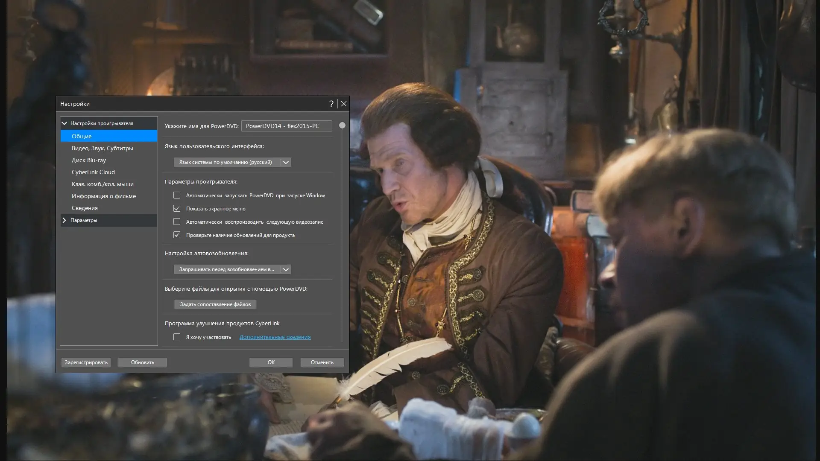This screenshot has height=461, width=820.
Task: Close the Настройки dialog with X
Action: [x=343, y=104]
